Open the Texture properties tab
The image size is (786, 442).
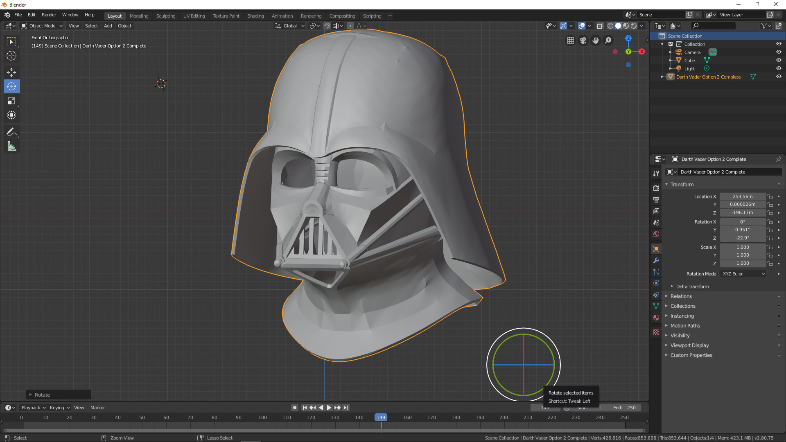[x=656, y=332]
